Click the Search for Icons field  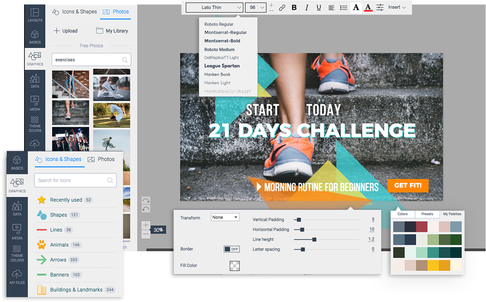click(x=75, y=180)
